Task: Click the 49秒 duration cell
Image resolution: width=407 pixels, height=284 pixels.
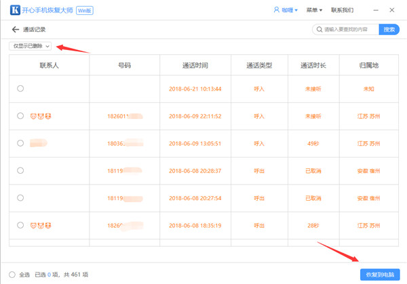Action: pyautogui.click(x=313, y=143)
